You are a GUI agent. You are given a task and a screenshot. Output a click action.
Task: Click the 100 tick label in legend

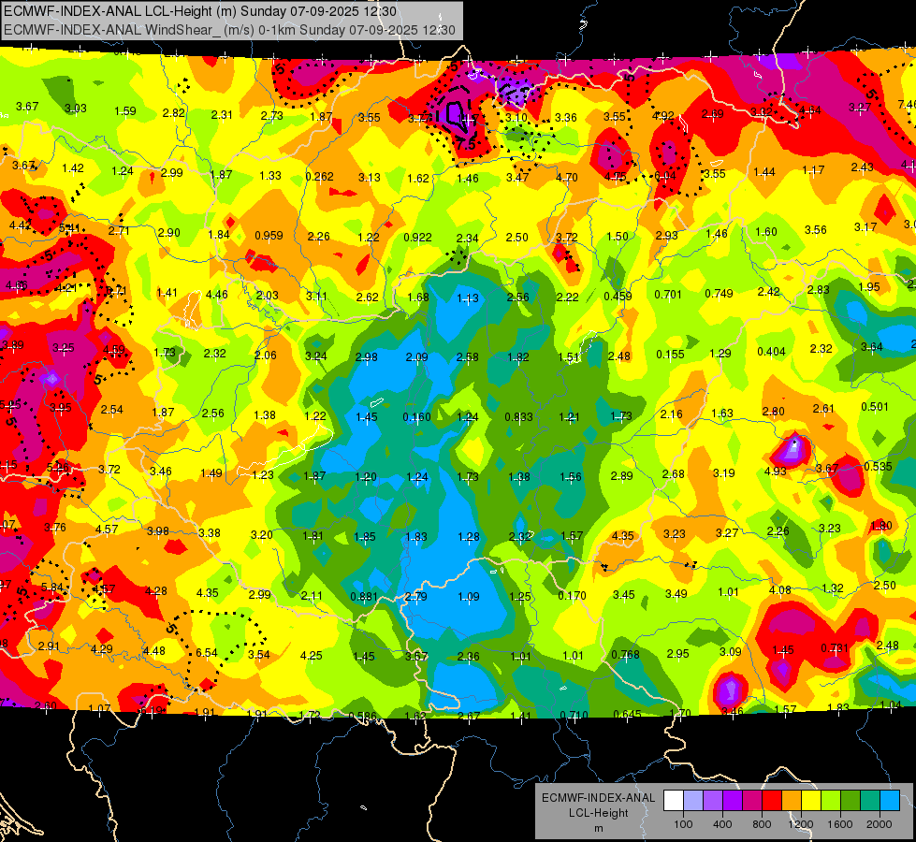click(683, 824)
